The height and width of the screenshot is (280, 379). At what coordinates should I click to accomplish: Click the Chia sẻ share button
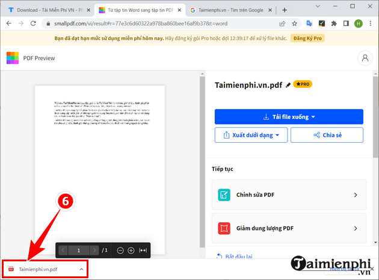pos(327,135)
